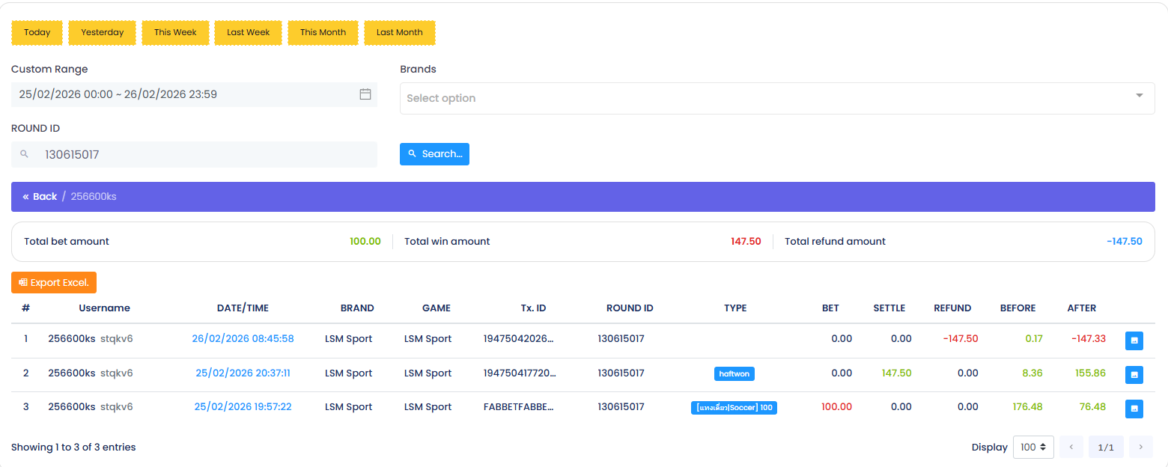Click the Back link in breadcrumb

click(x=40, y=197)
